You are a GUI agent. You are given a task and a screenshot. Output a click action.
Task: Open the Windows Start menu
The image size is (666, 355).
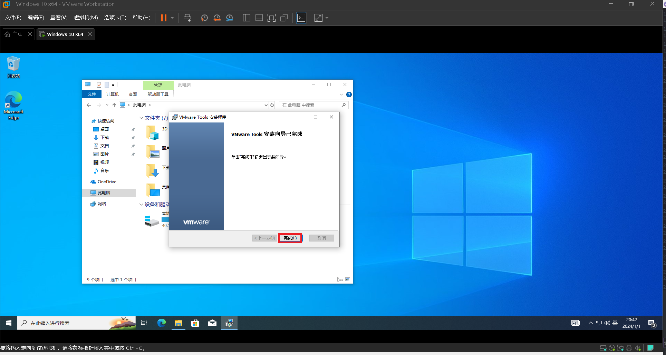(x=9, y=323)
